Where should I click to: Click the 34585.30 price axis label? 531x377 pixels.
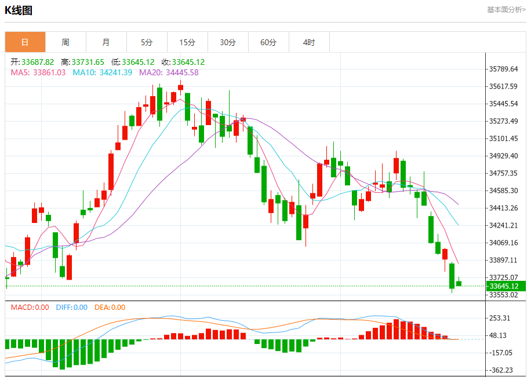click(x=504, y=191)
